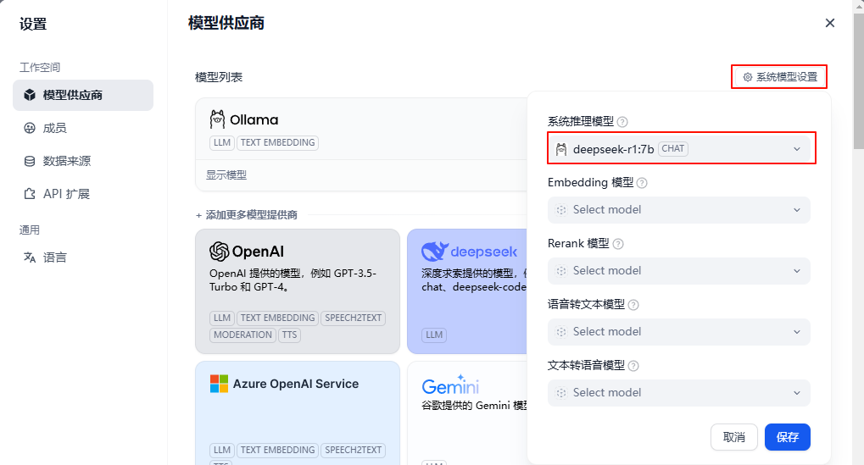Click the help icon beside 文本转语音模型
The height and width of the screenshot is (465, 864).
click(x=633, y=366)
